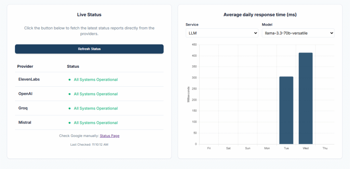Click ElevenLabs 'All Systems Operational' status text
Screen dimensions: 350x169
coord(96,80)
